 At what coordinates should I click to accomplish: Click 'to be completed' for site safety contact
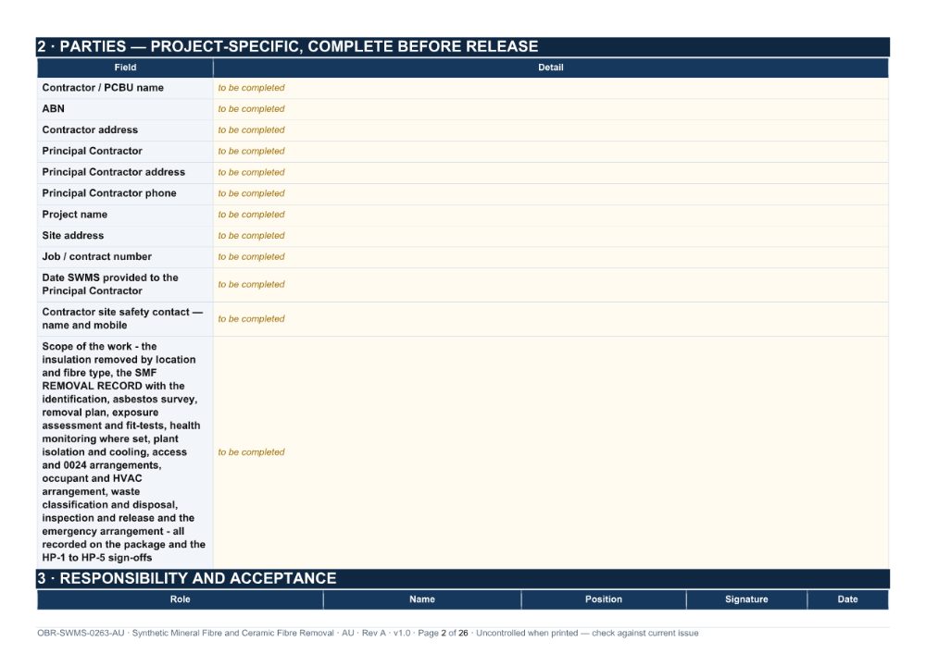[251, 319]
